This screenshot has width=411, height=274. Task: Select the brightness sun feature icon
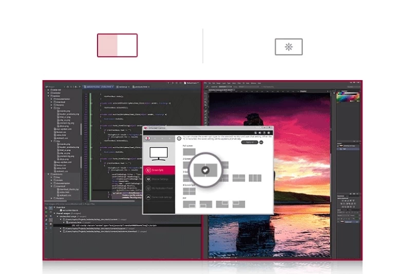tap(289, 47)
